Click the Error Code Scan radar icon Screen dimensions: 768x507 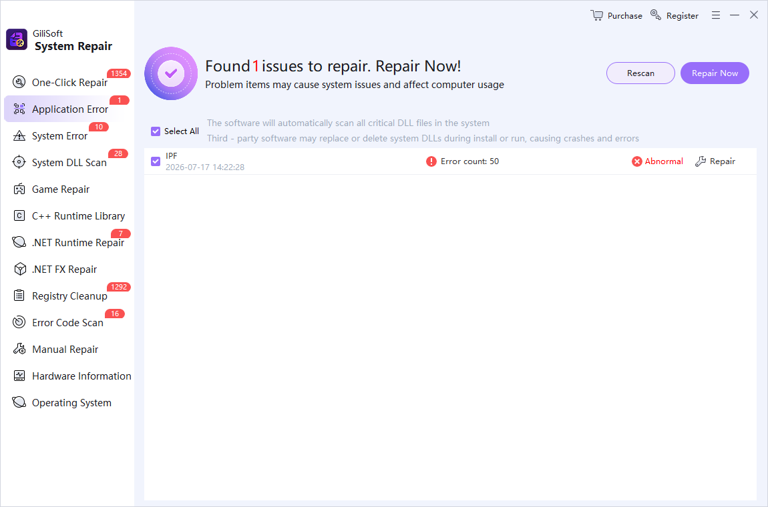(19, 322)
